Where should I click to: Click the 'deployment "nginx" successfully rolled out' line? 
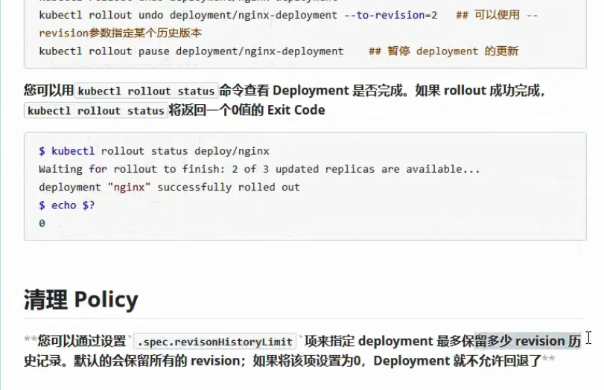coord(169,187)
